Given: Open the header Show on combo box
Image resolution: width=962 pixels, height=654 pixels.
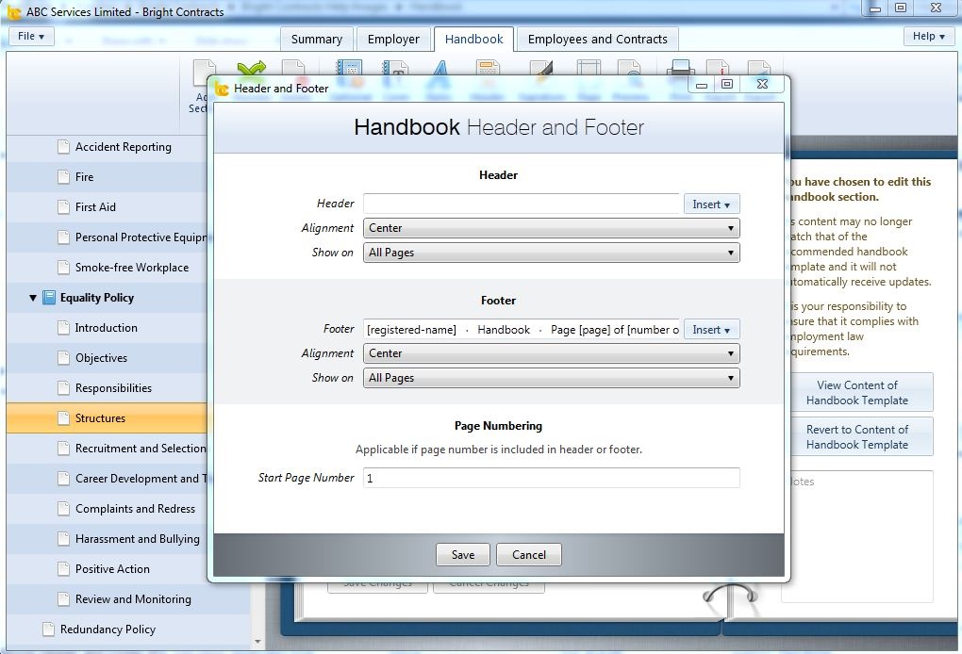Looking at the screenshot, I should tap(551, 253).
